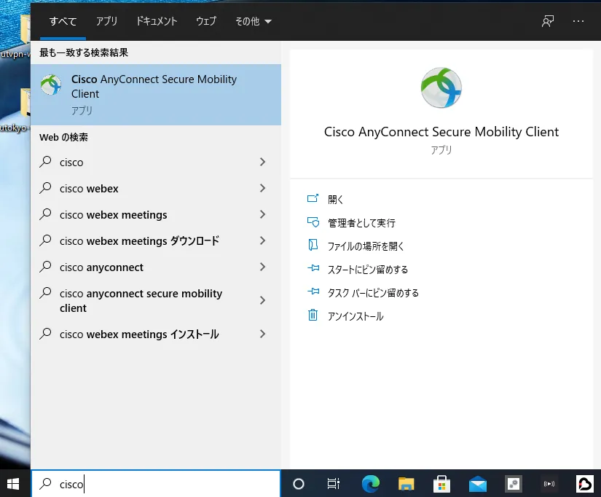Click アンインストール to uninstall the app
This screenshot has height=497, width=601.
pyautogui.click(x=355, y=316)
